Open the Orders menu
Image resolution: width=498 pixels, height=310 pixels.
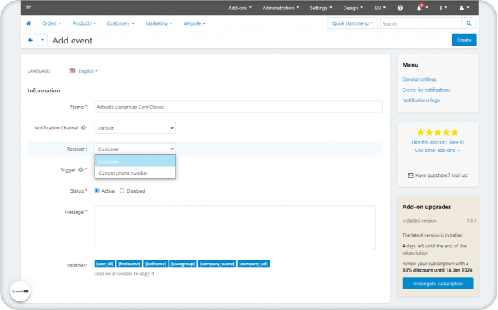click(51, 23)
